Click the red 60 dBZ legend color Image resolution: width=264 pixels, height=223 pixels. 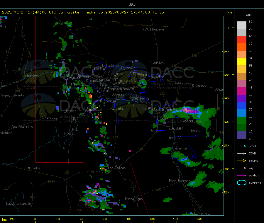click(242, 40)
